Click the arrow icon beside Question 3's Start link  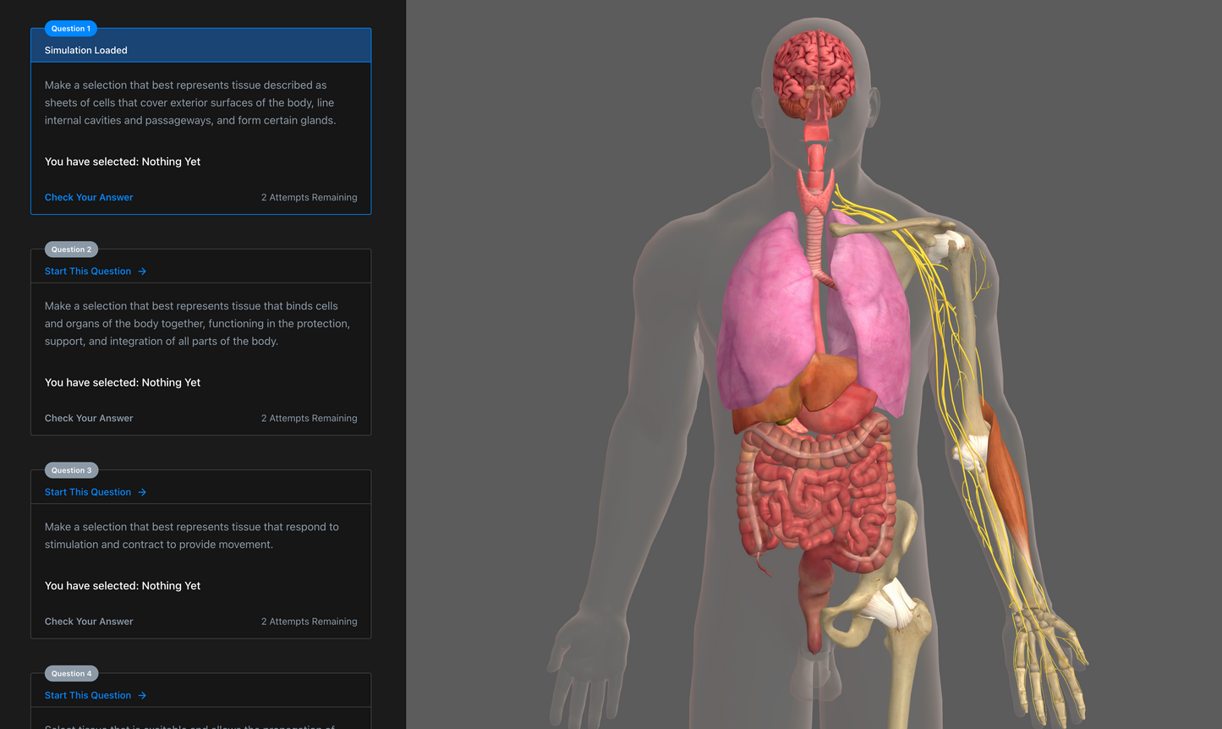coord(143,491)
